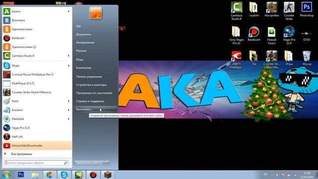318x179 pixels.
Task: Launch Counter Strike desktop shortcut
Action: point(289,11)
